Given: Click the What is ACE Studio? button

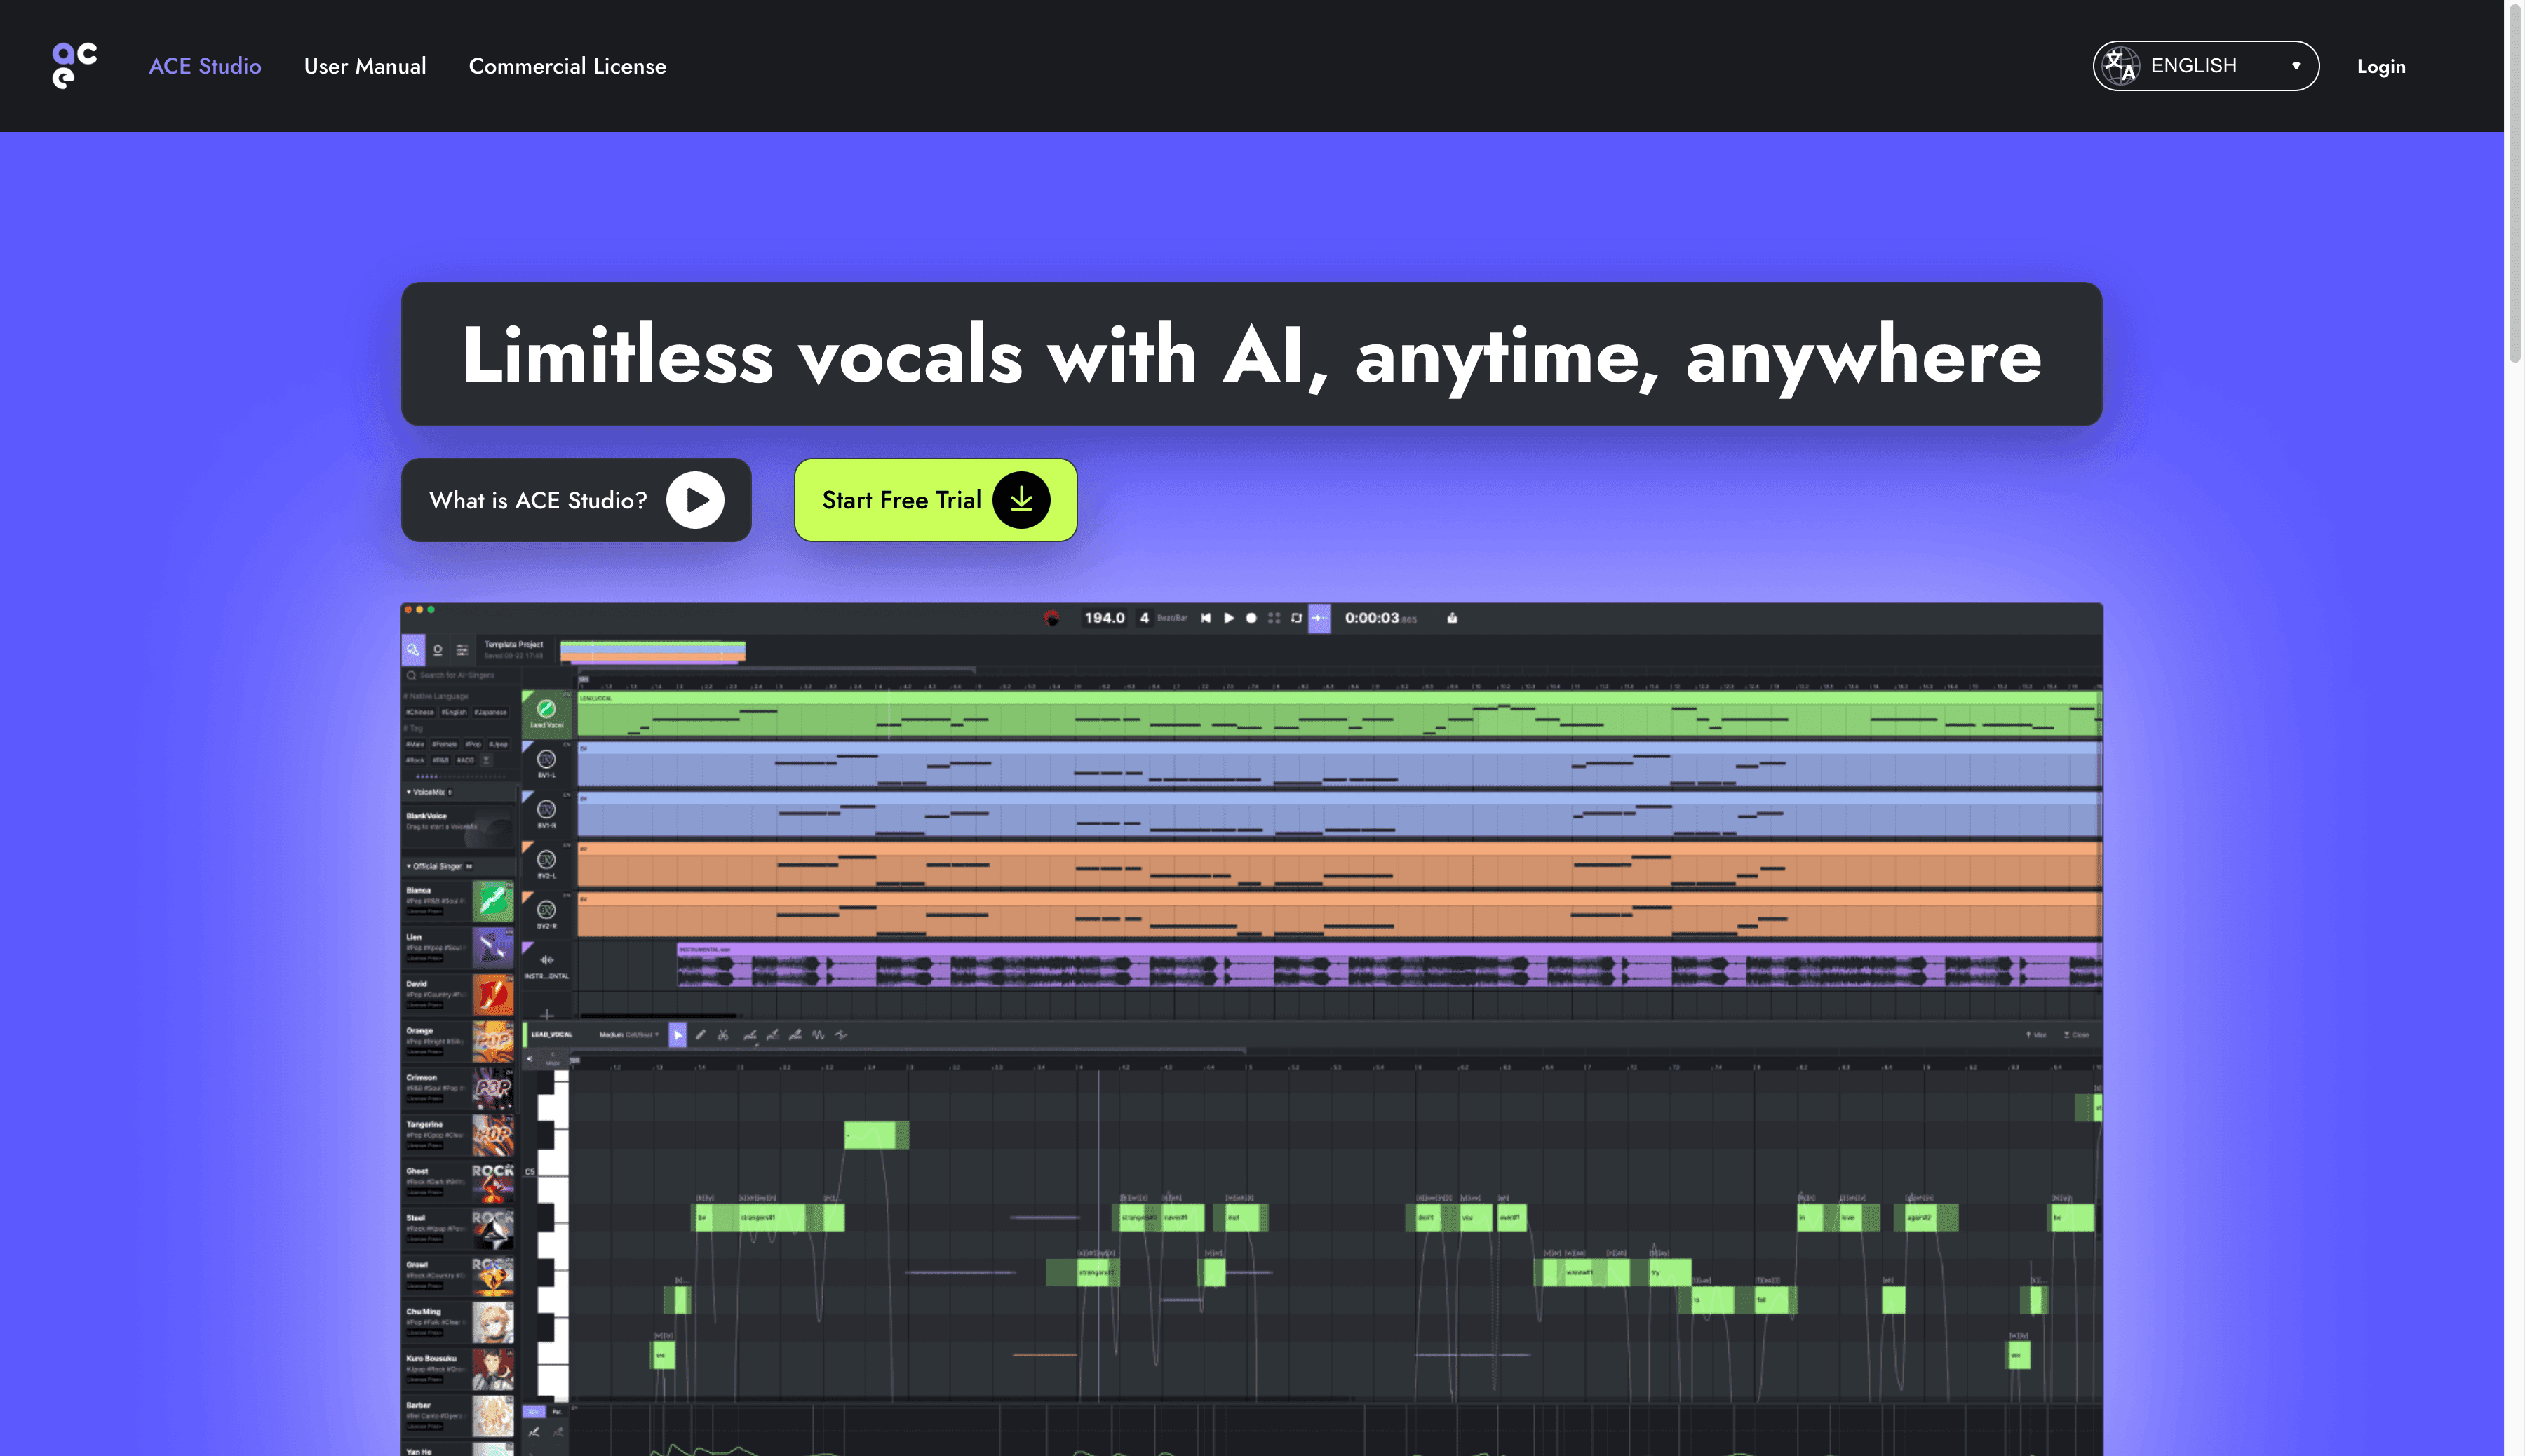Looking at the screenshot, I should (576, 500).
